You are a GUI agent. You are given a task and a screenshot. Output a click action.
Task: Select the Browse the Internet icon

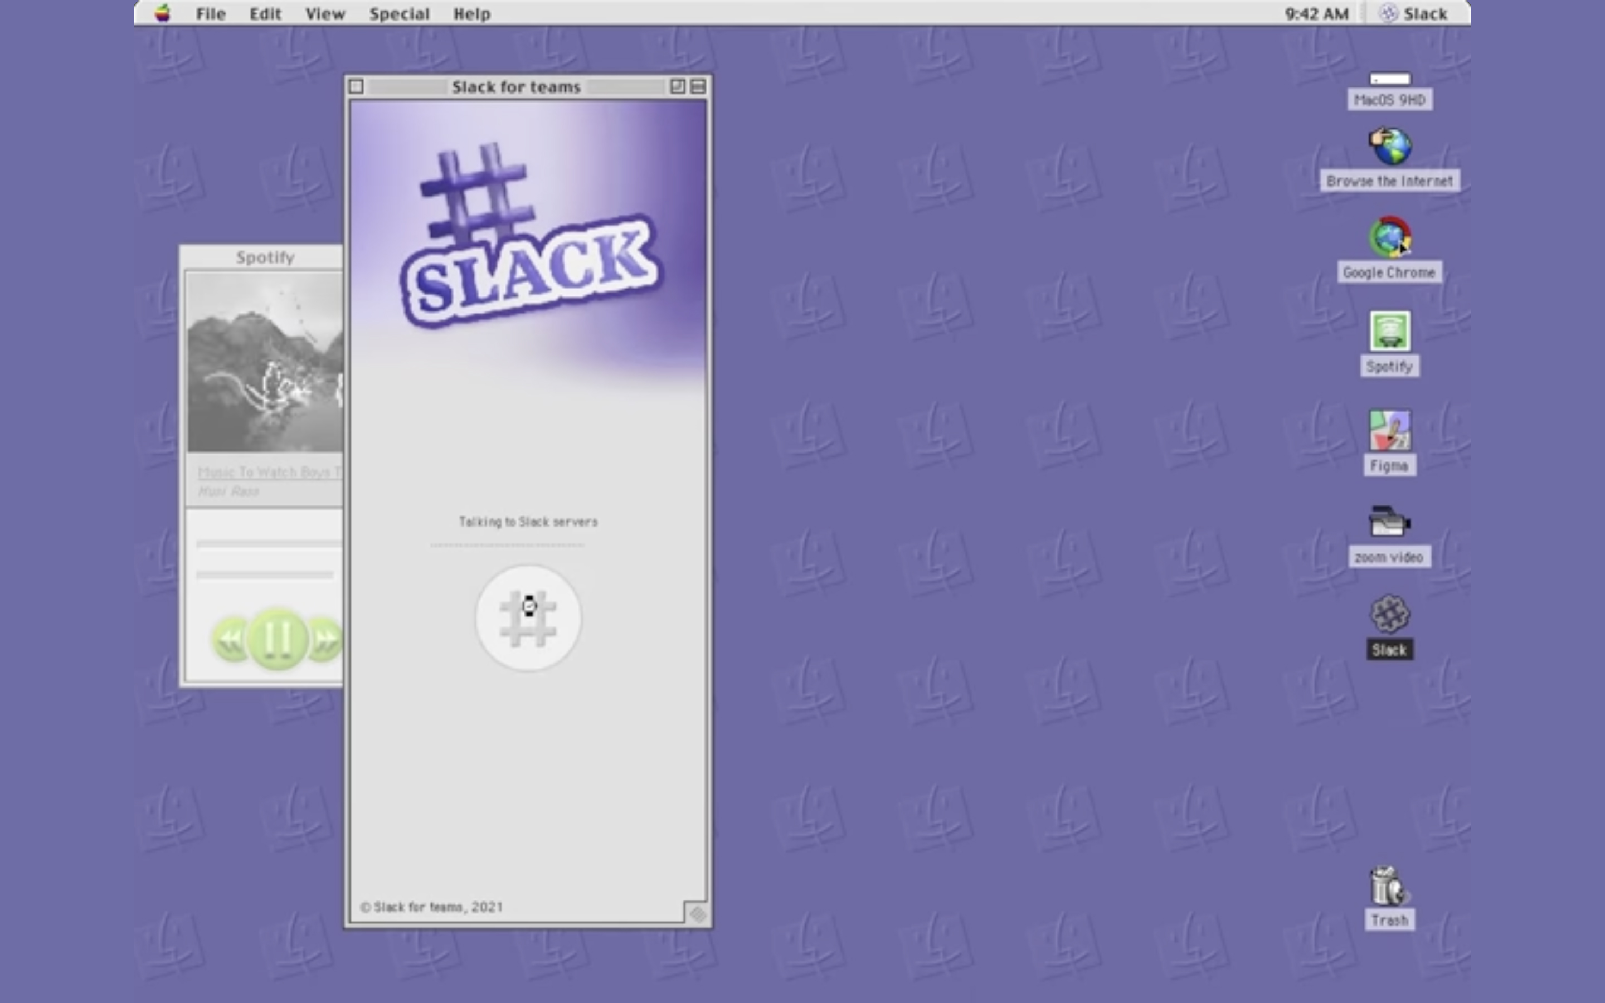pyautogui.click(x=1390, y=146)
